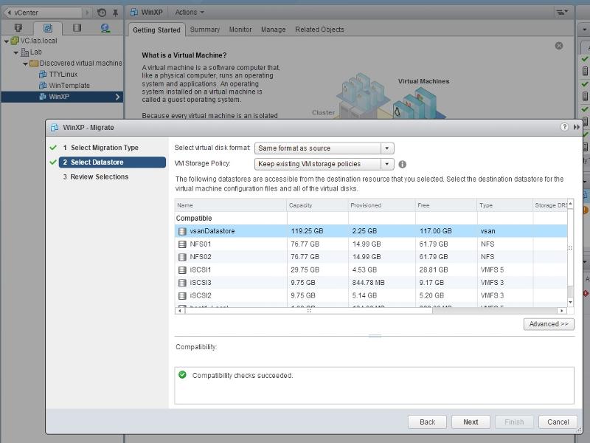The image size is (590, 443).
Task: Collapse the Lab datacenter node
Action: pos(15,52)
